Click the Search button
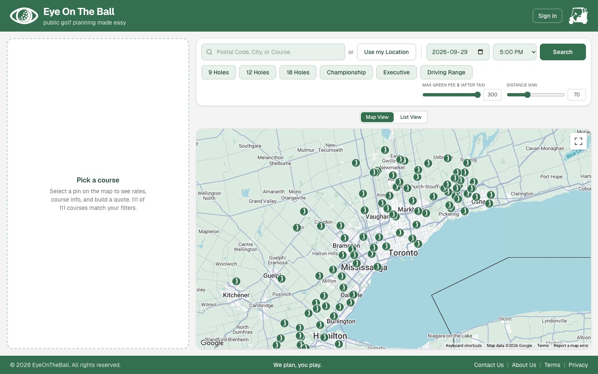The height and width of the screenshot is (374, 598). coord(563,52)
